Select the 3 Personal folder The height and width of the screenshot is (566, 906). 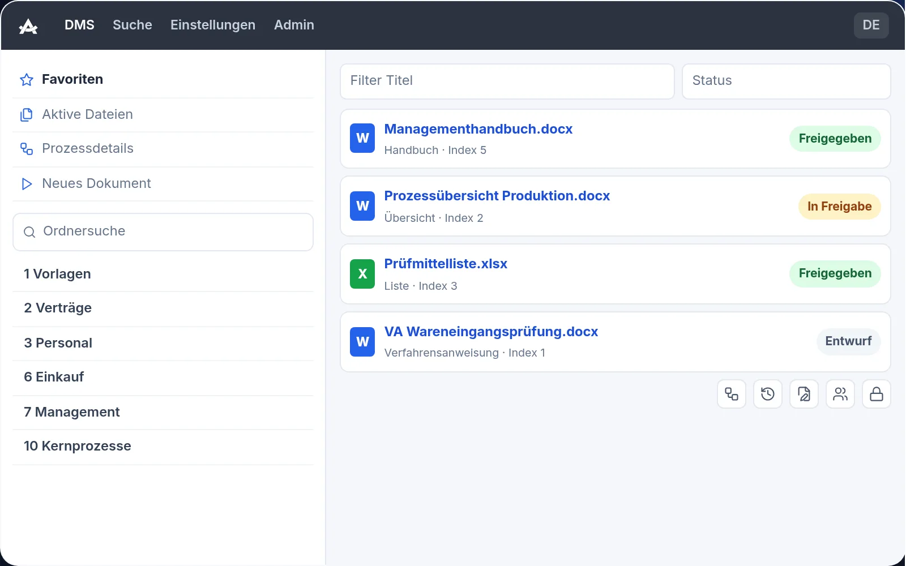[x=163, y=343]
